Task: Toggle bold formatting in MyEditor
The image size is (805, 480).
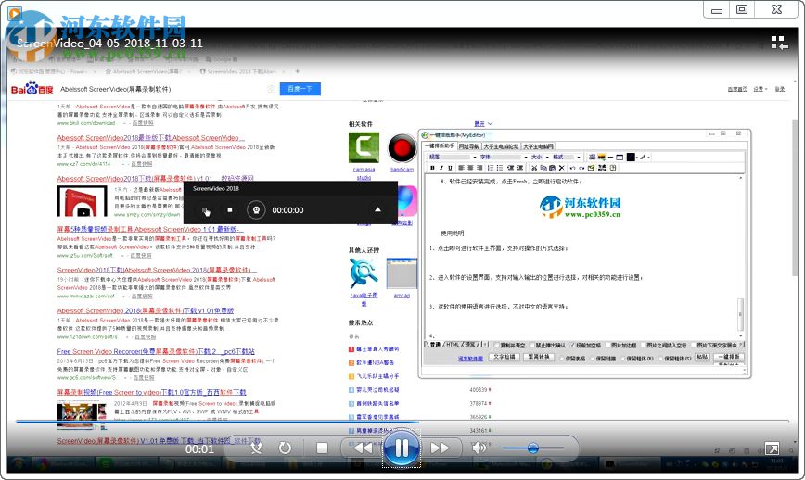Action: coord(432,168)
